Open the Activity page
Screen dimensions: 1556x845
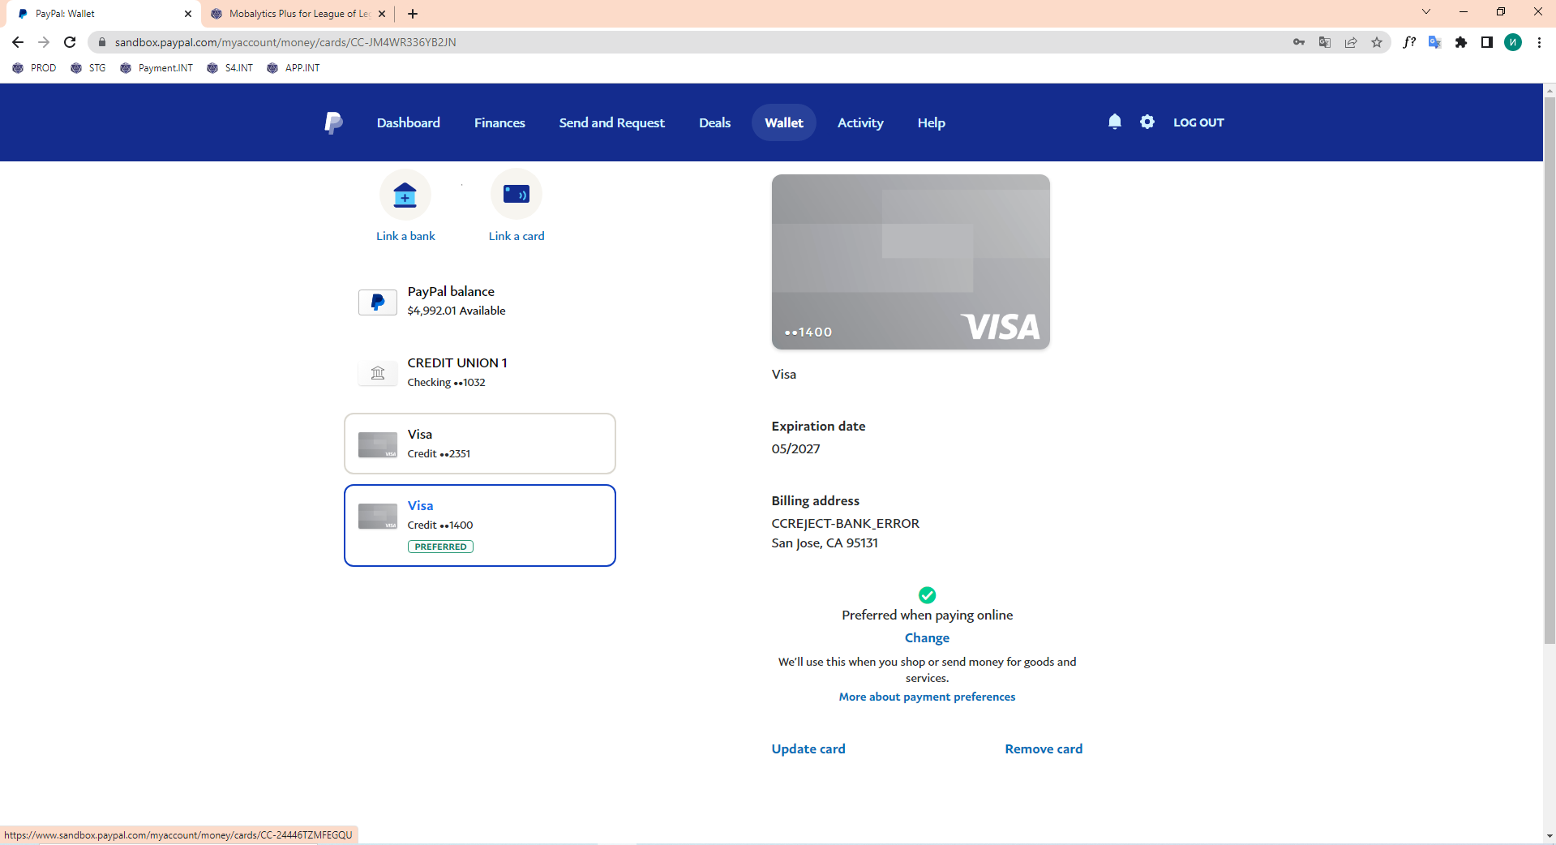coord(860,122)
